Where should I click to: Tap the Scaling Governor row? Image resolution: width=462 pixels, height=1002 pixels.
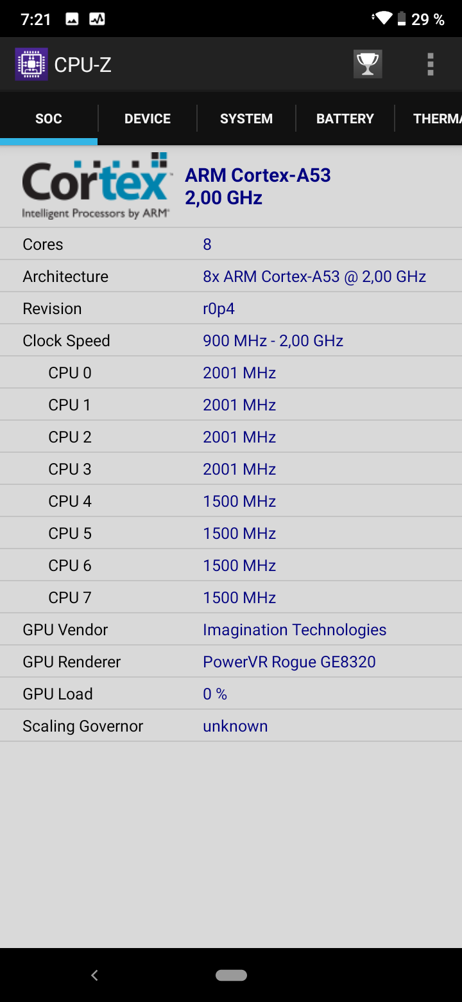tap(231, 726)
